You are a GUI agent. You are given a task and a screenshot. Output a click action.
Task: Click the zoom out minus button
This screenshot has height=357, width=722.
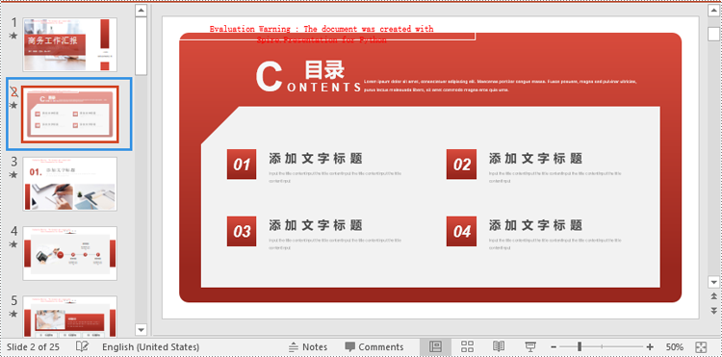pyautogui.click(x=554, y=346)
